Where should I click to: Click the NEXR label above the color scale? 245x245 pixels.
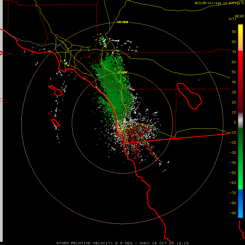tap(239, 16)
